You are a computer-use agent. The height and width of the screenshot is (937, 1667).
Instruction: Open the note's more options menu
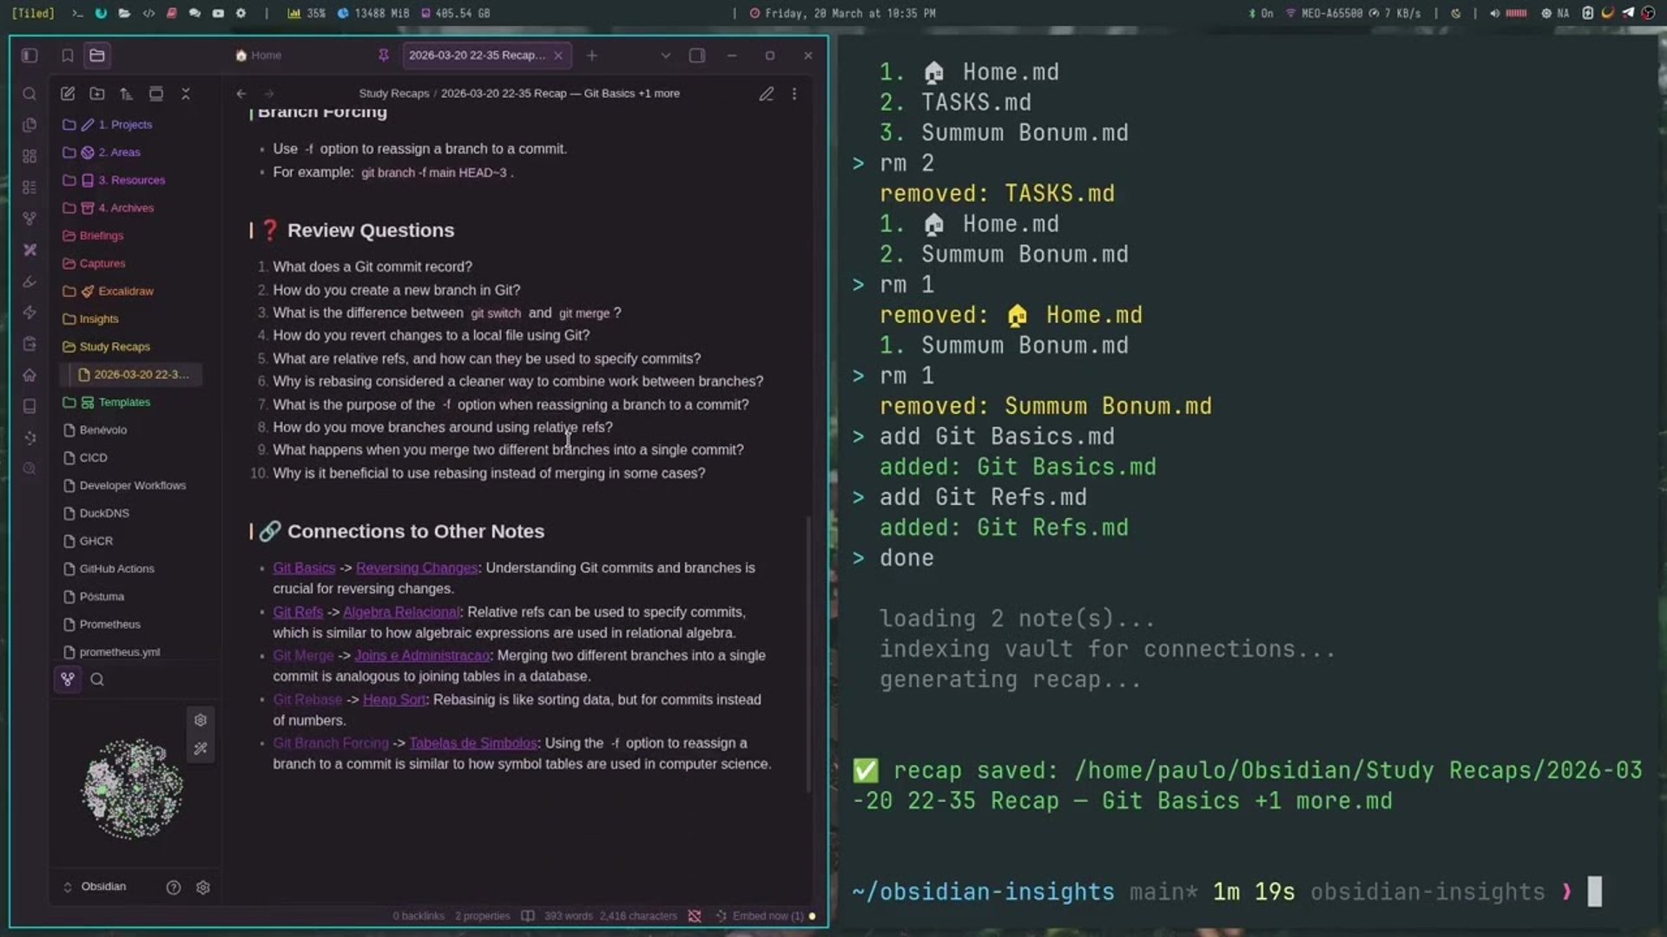794,94
